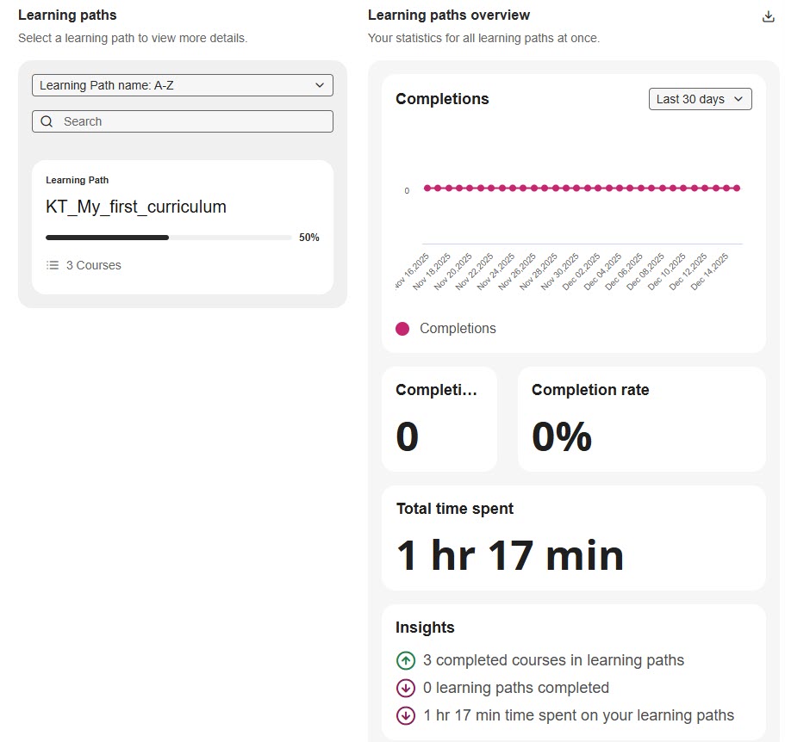Click the 3 completed courses insight text

point(553,660)
